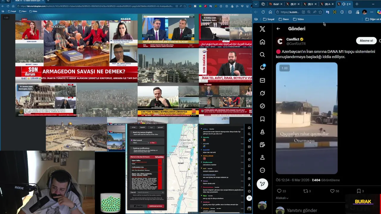Click the 1.00 speed badge on the post video
Image resolution: width=381 pixels, height=214 pixels.
tap(285, 68)
